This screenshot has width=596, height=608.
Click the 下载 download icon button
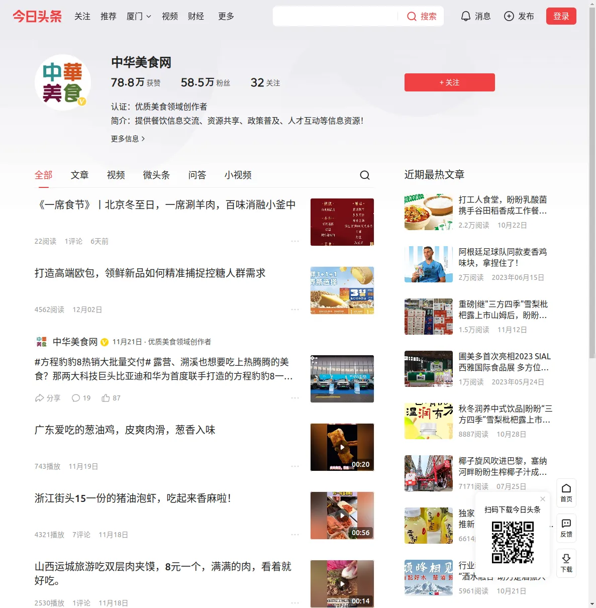[x=566, y=563]
